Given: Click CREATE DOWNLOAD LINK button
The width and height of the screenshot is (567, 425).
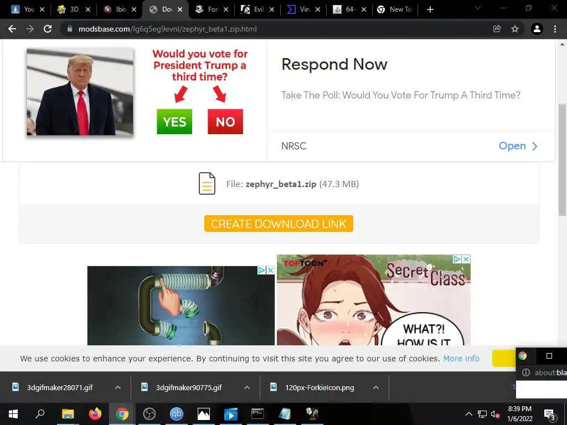Looking at the screenshot, I should click(279, 224).
